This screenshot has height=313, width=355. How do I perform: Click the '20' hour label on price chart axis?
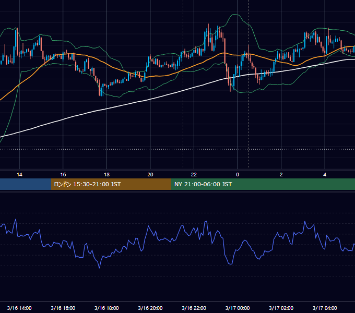(x=150, y=175)
